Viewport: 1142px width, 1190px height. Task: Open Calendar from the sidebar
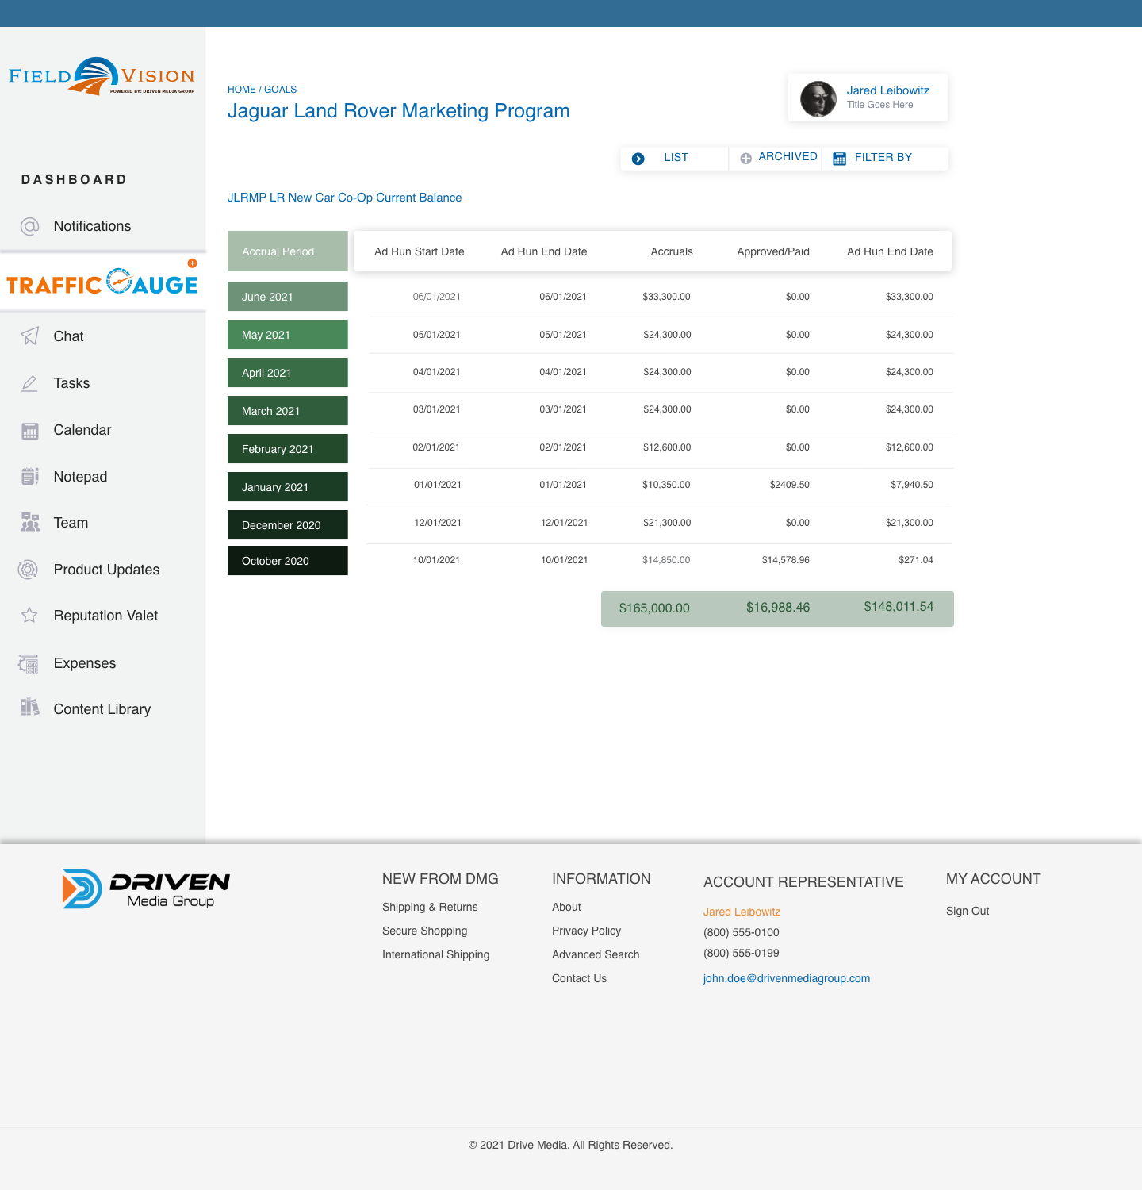point(82,430)
